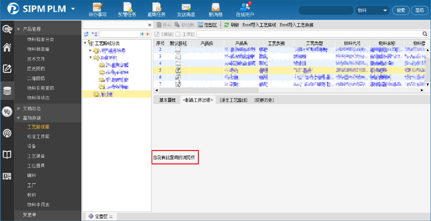Click the database stack icon in sidebar
Screen dimensions: 431x221
(7, 91)
